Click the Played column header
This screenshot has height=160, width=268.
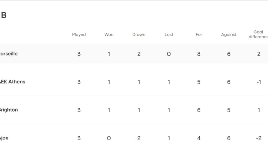(79, 35)
